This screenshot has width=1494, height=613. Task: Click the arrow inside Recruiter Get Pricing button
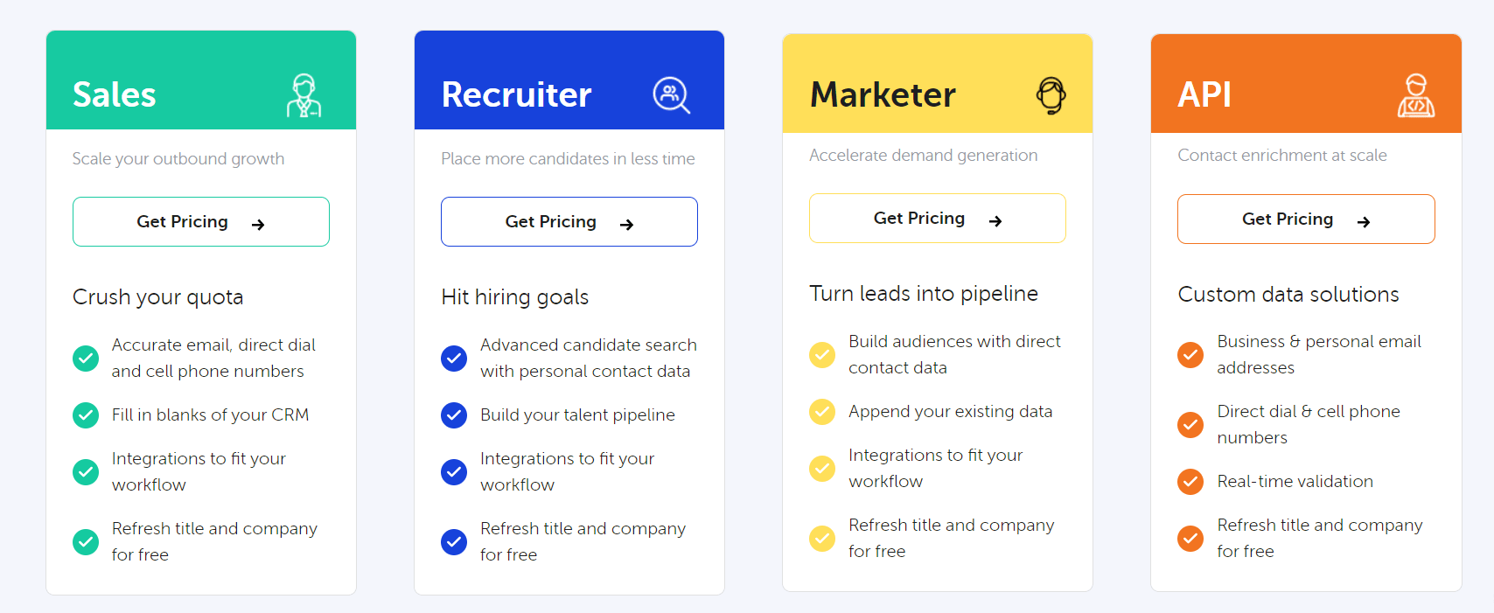point(627,224)
